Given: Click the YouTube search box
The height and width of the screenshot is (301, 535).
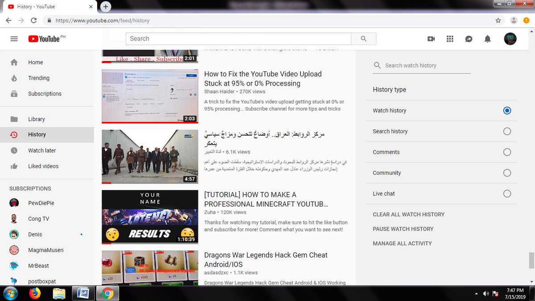Looking at the screenshot, I should pos(239,39).
